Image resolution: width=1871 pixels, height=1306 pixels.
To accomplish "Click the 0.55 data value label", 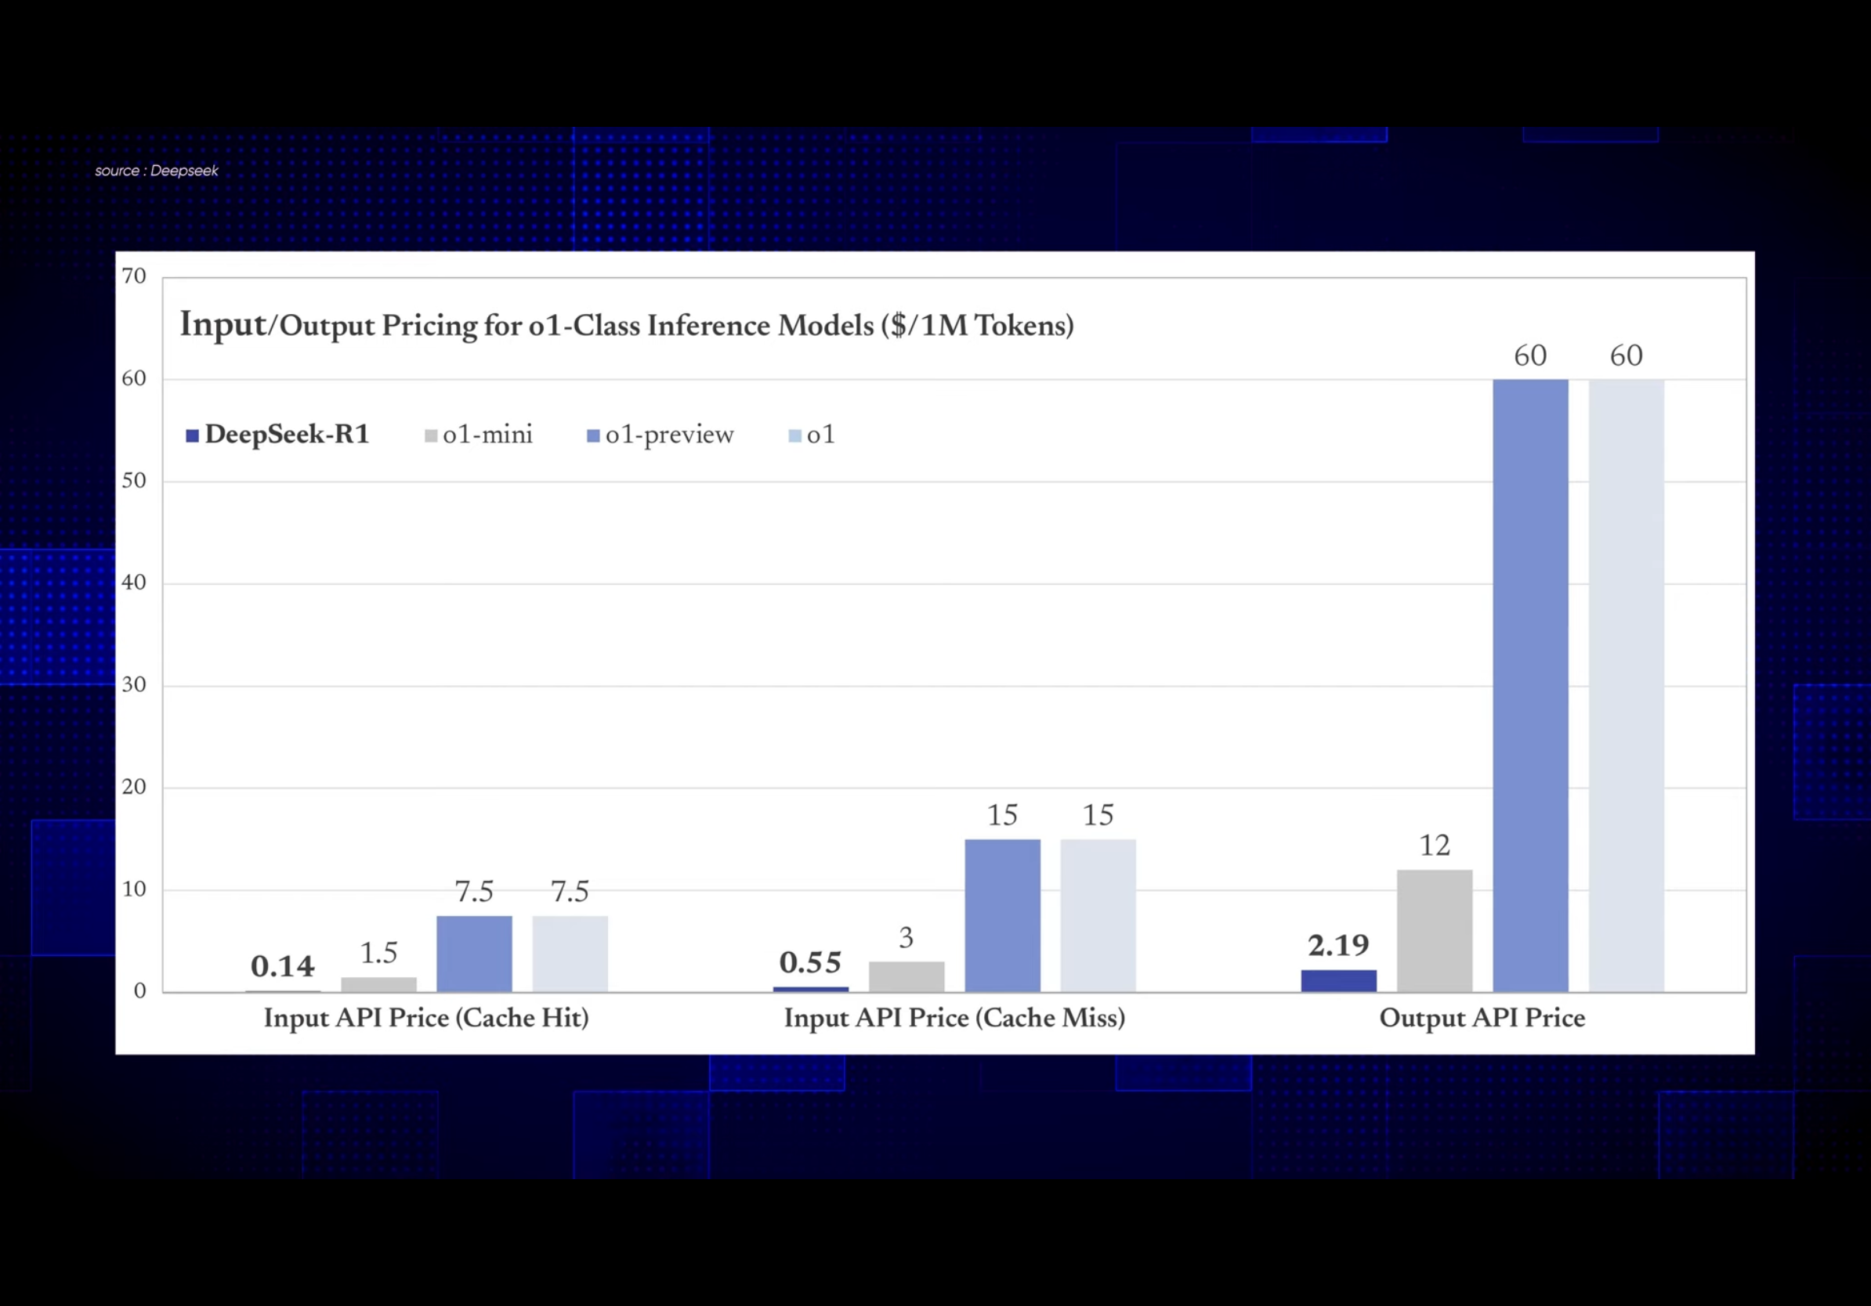I will [x=810, y=962].
